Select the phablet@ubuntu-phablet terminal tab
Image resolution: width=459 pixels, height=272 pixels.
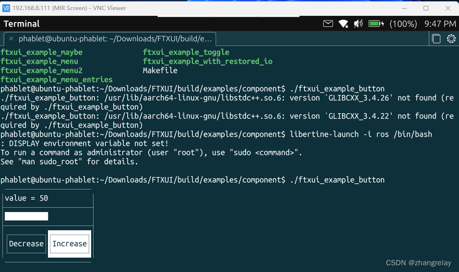click(110, 39)
